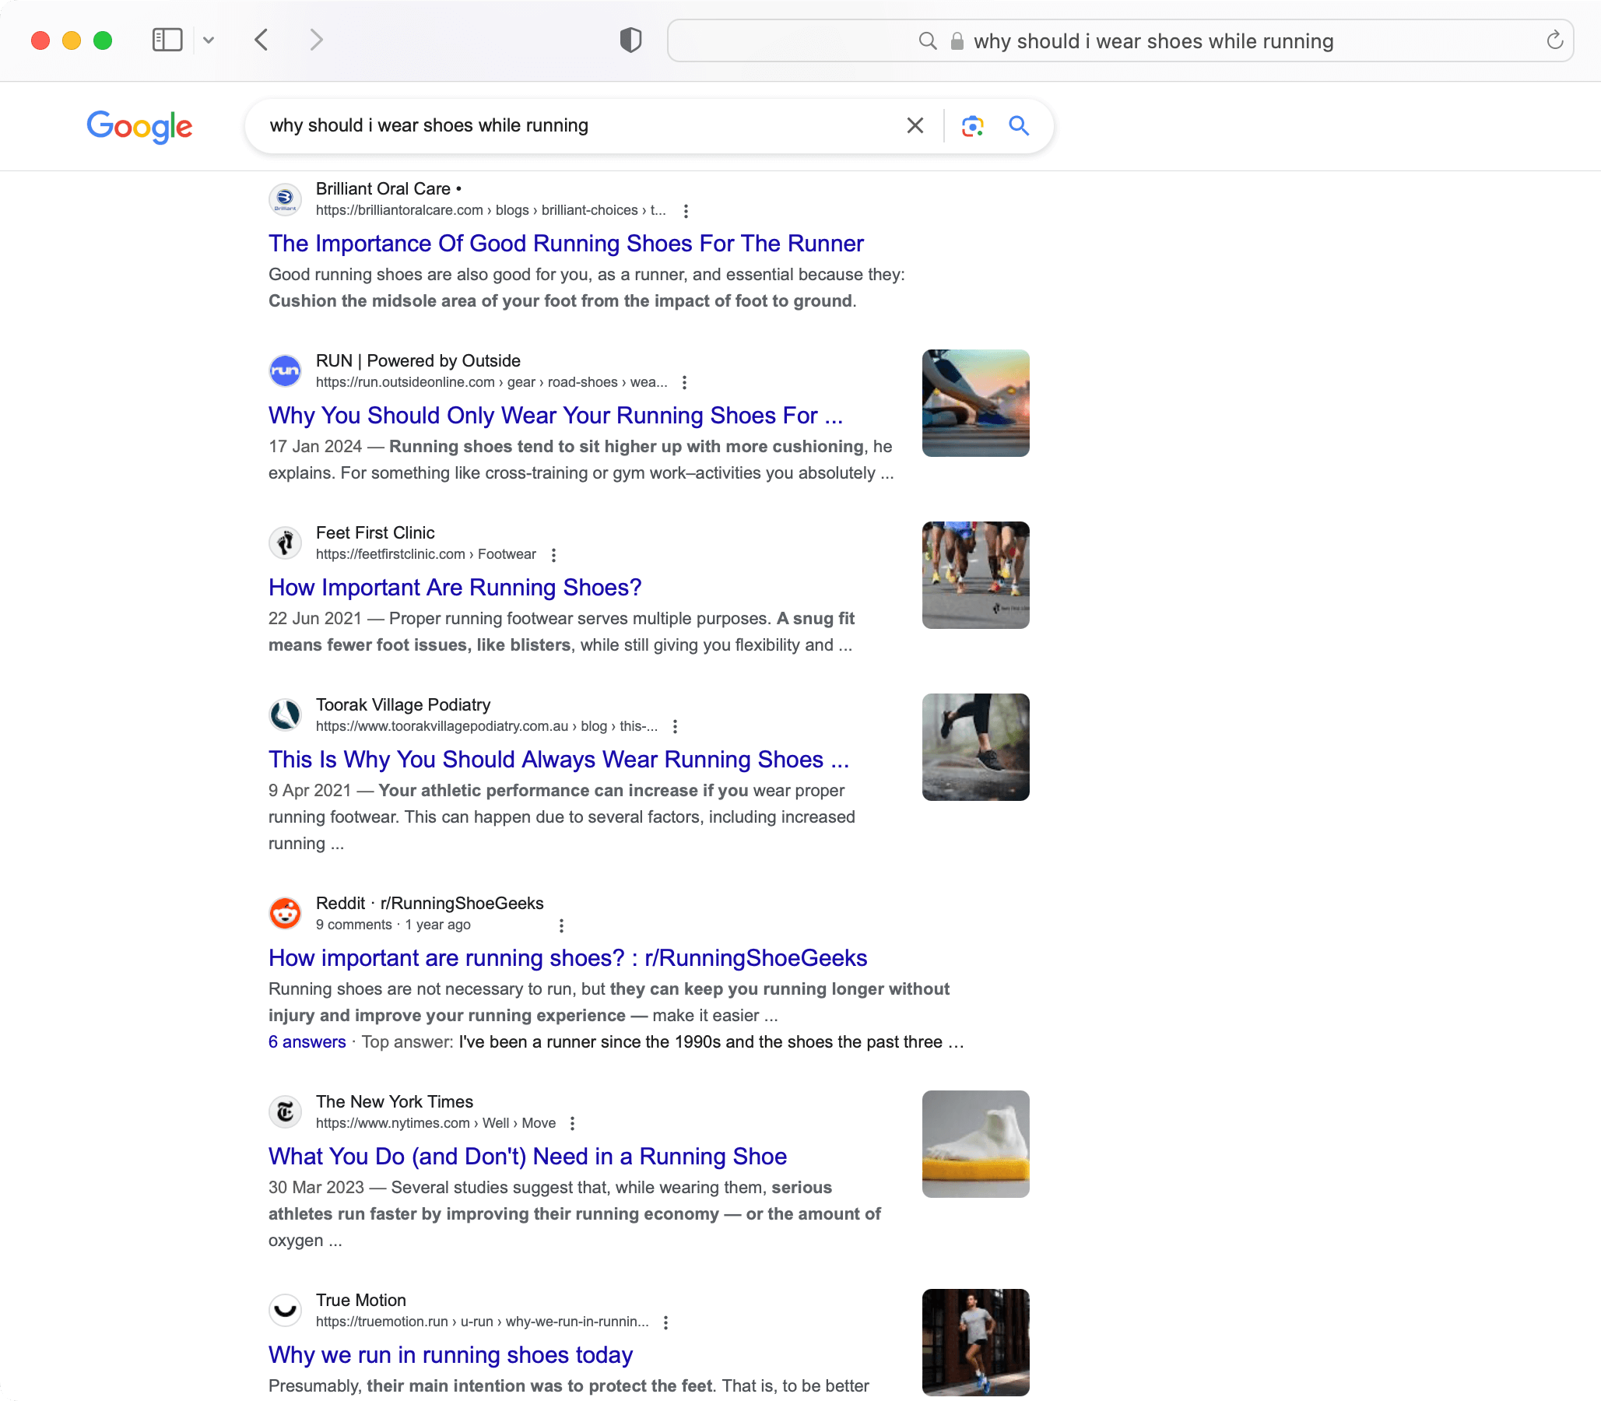Open more options for Toorak Village Podiatry result
This screenshot has width=1601, height=1401.
click(675, 726)
